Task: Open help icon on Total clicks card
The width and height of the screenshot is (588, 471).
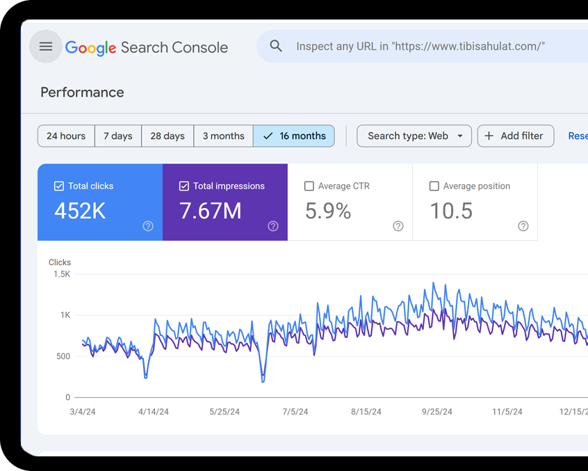Action: tap(148, 226)
